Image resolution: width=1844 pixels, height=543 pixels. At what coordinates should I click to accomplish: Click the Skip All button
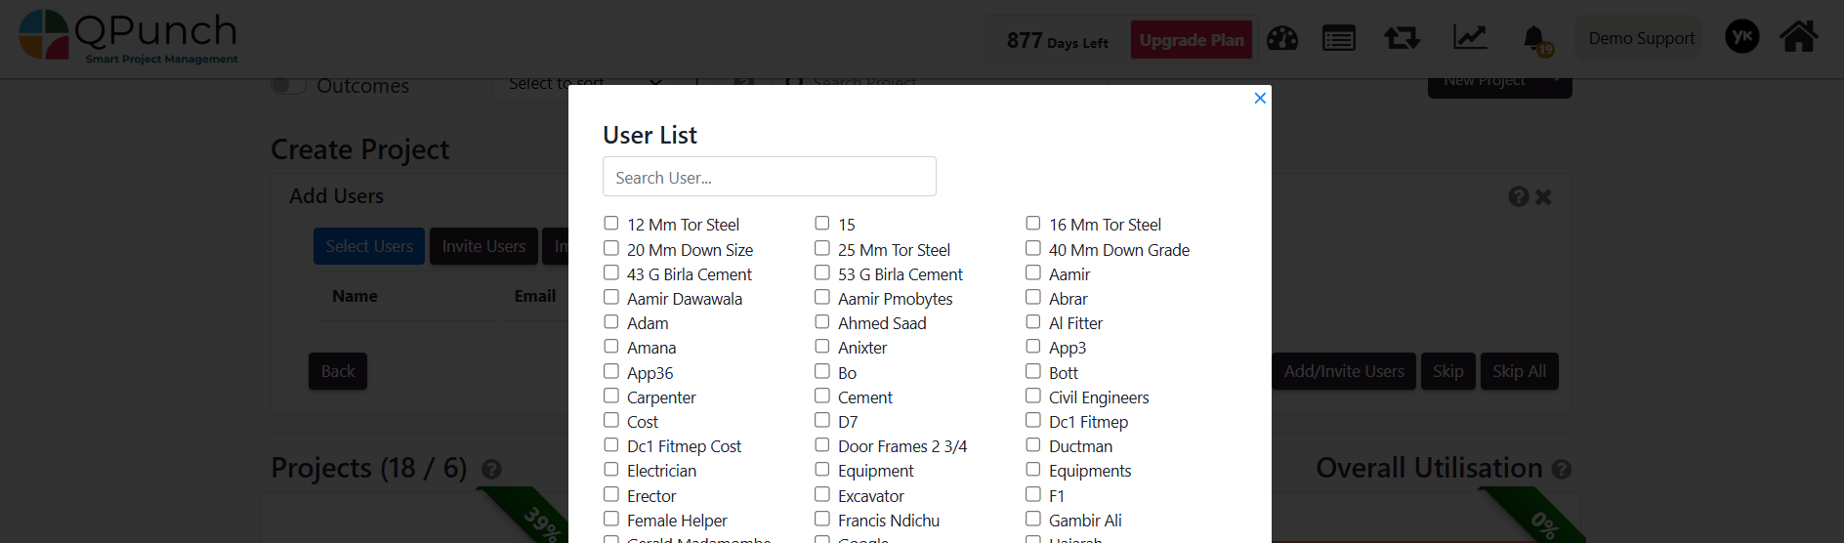click(1519, 371)
